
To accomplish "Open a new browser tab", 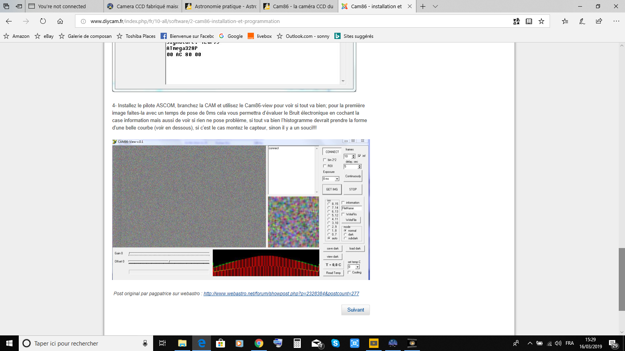I will pos(423,6).
